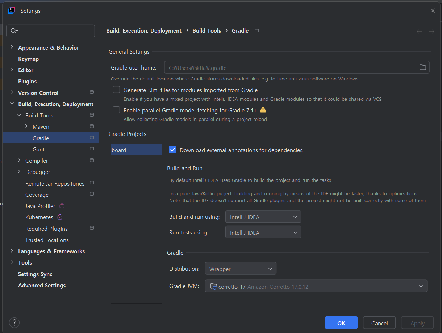Open the help question mark button
Viewport: 442px width, 333px height.
[14, 322]
